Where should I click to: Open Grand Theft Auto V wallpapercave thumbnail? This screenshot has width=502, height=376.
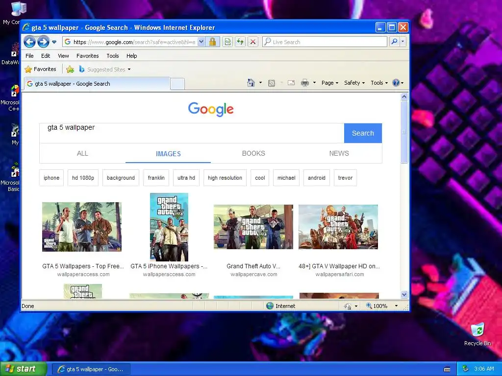tap(253, 227)
